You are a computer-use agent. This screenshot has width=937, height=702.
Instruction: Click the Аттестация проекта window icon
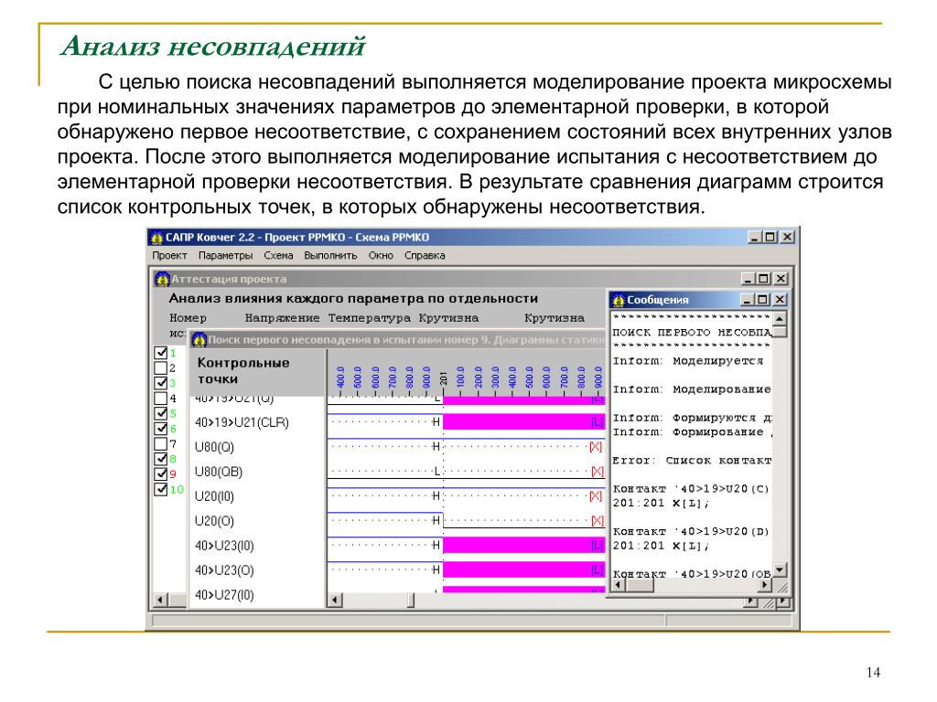(x=161, y=279)
